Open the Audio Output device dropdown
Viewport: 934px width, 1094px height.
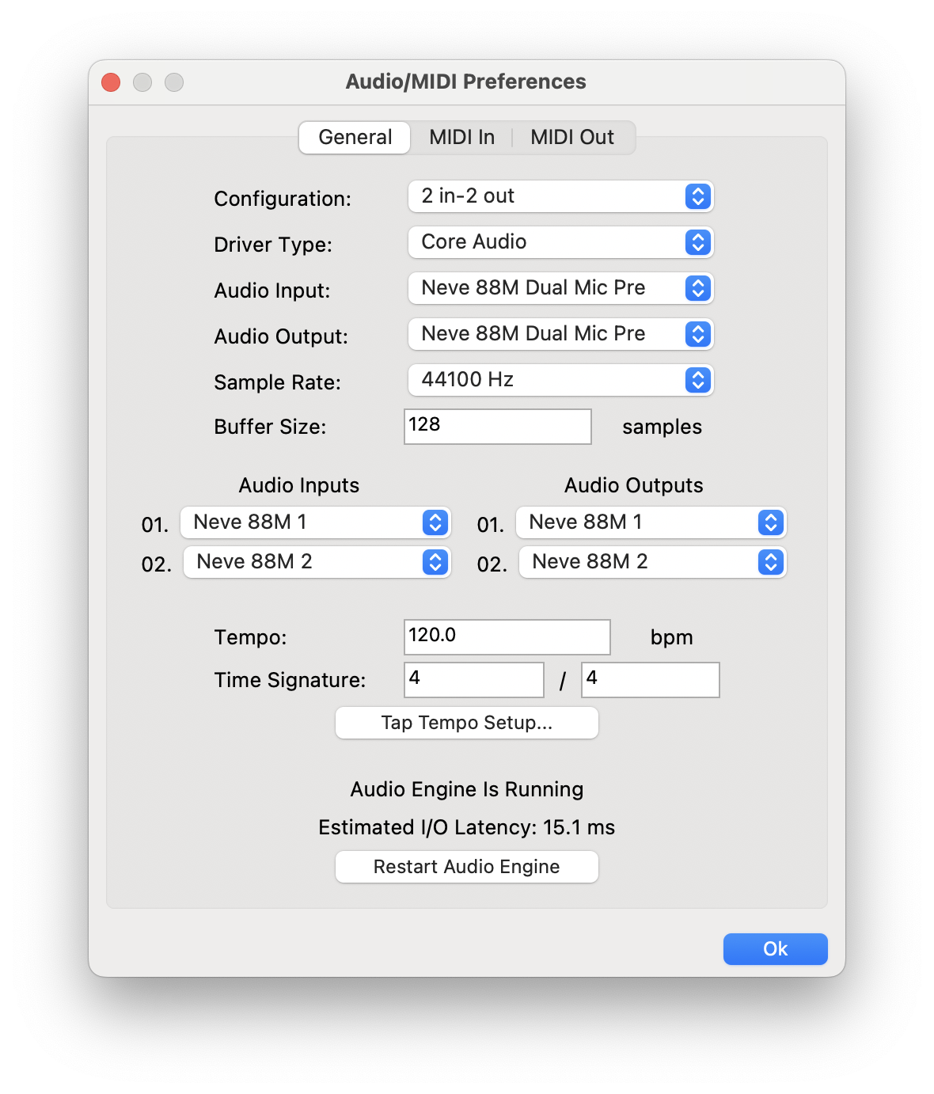pyautogui.click(x=560, y=334)
